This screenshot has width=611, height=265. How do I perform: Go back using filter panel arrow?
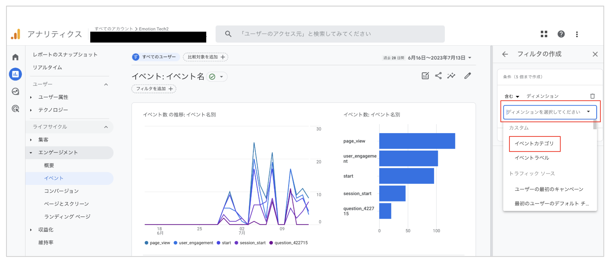(505, 54)
